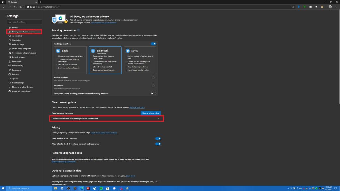Open the Manage your data link
The image size is (340, 191).
tap(137, 107)
